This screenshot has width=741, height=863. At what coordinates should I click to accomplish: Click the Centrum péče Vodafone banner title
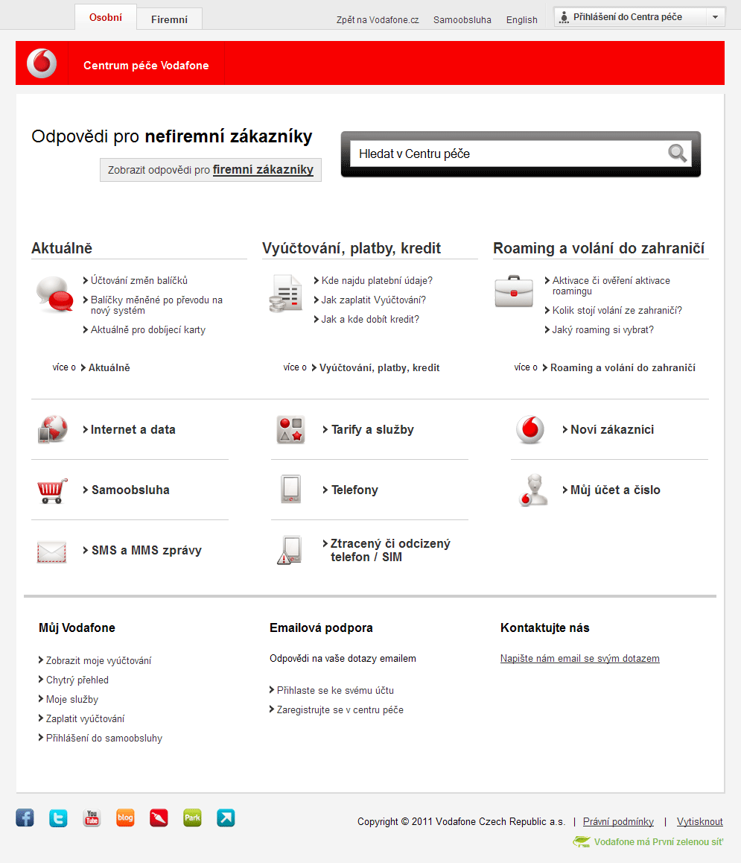[x=146, y=66]
